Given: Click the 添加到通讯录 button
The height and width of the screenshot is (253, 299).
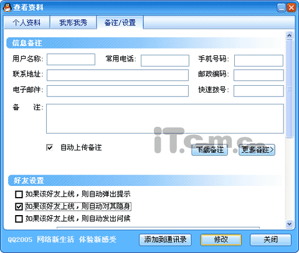Looking at the screenshot, I should point(165,240).
